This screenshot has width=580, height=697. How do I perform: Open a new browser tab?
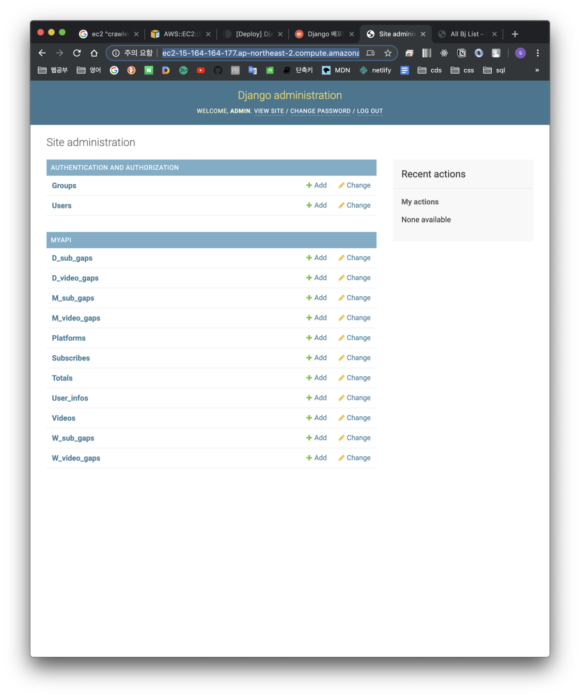[x=515, y=34]
